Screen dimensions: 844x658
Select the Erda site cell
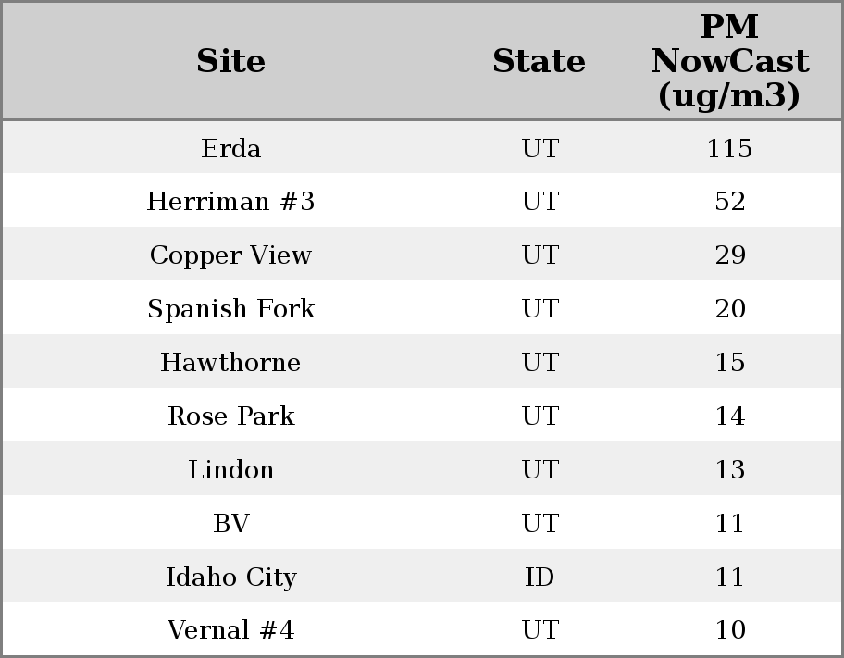pos(231,148)
